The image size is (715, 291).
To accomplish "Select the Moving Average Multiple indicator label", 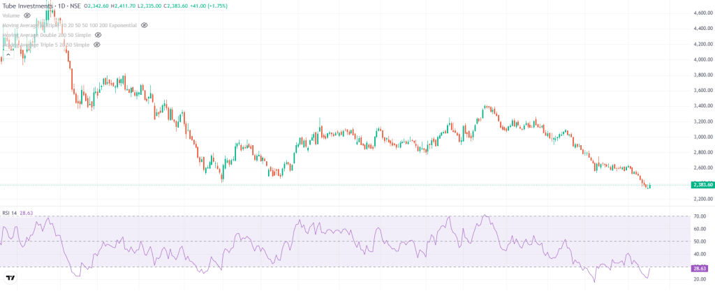I will pyautogui.click(x=70, y=24).
